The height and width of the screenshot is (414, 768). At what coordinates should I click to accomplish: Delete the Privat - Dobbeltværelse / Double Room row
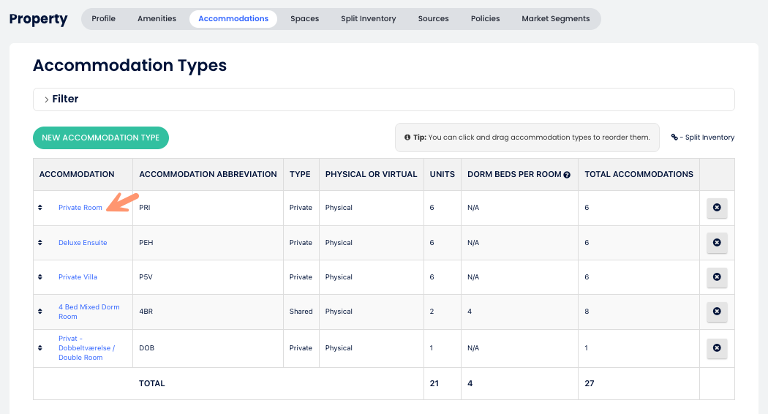717,348
